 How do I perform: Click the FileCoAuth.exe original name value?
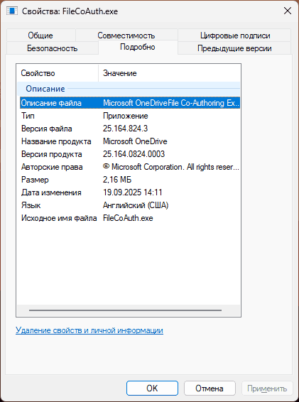[128, 218]
